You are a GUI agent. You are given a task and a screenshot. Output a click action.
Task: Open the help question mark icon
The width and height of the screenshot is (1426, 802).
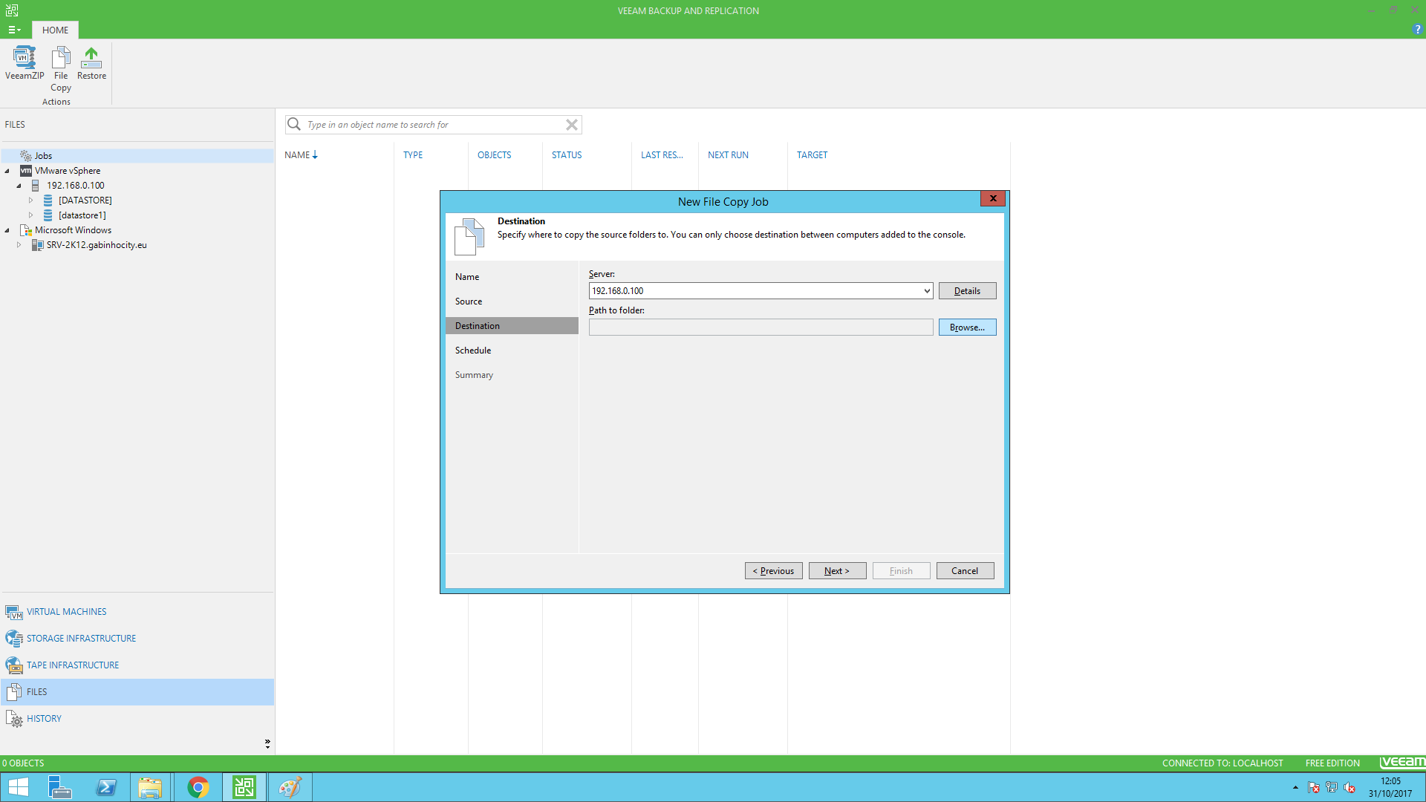1417,30
